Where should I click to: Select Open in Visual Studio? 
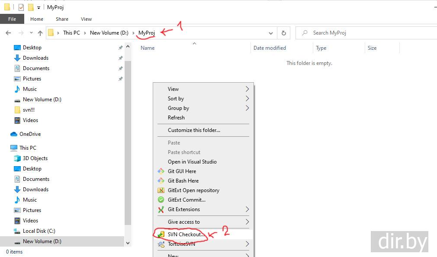192,162
